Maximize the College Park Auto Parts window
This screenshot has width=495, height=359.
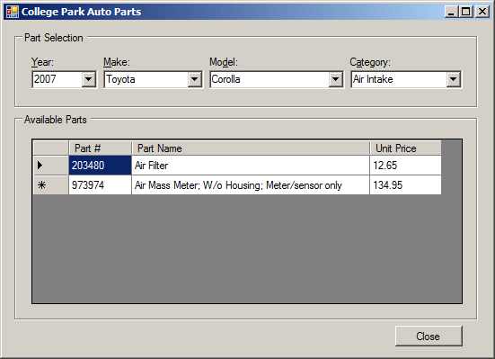coord(466,12)
